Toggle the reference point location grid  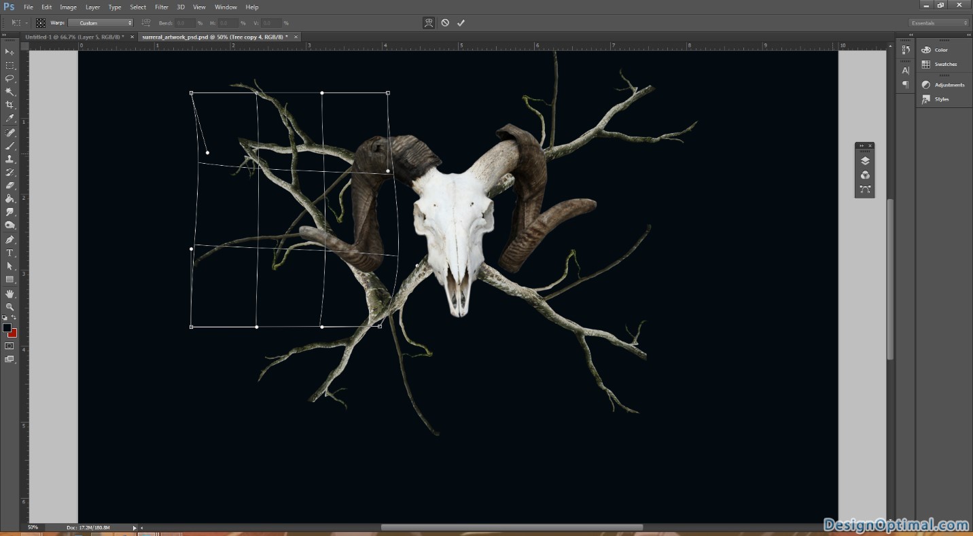(41, 23)
